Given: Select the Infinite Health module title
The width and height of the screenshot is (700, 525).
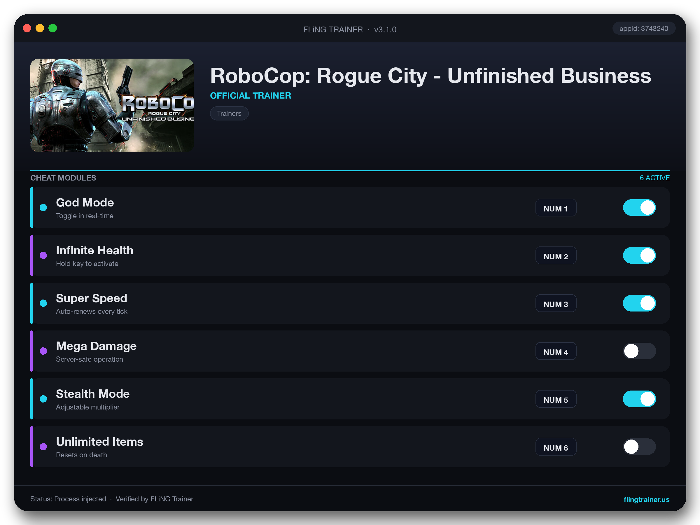Looking at the screenshot, I should click(94, 250).
